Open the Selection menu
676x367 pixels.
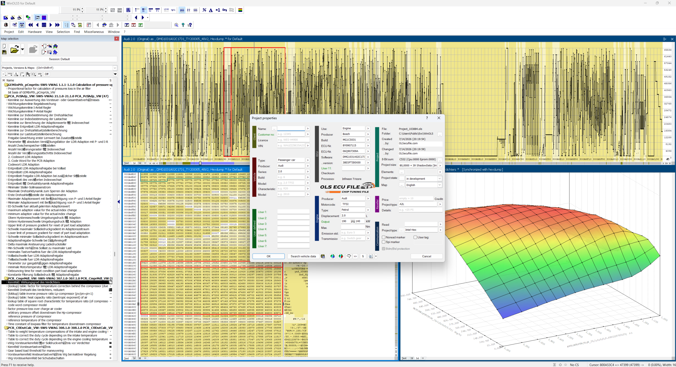point(63,32)
